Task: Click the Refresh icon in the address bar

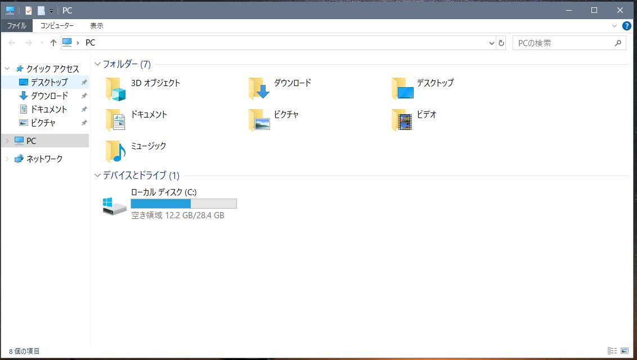Action: (x=501, y=43)
